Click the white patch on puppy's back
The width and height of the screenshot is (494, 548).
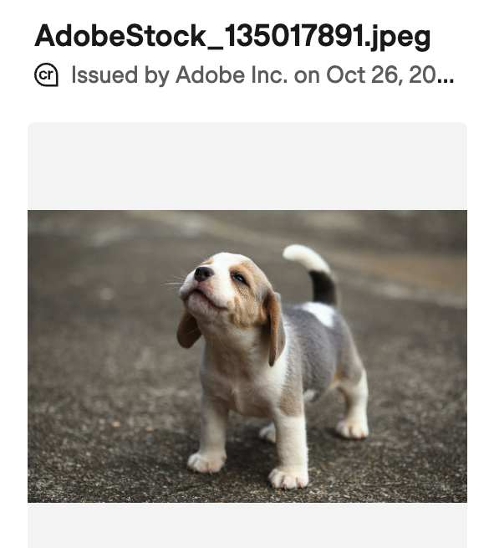point(319,314)
